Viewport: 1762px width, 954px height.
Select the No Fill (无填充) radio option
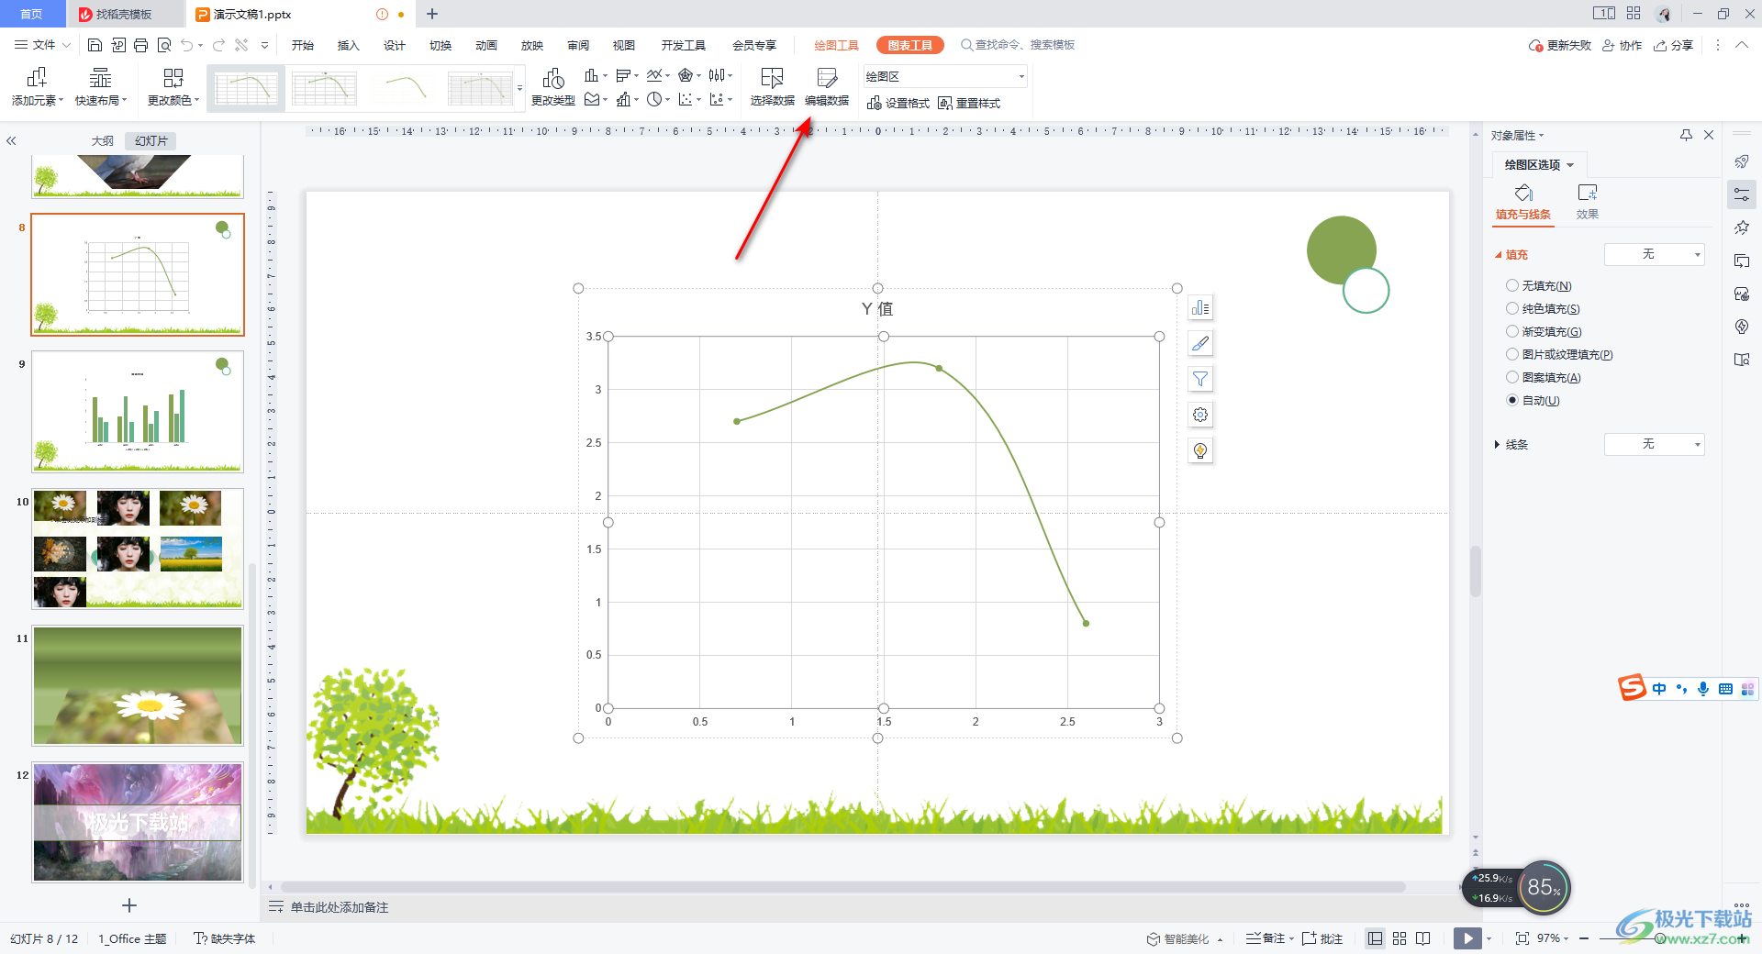1512,286
